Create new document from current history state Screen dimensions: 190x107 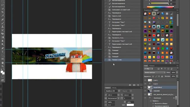coord(130,85)
